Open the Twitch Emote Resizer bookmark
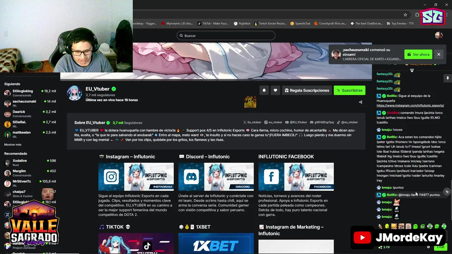The height and width of the screenshot is (254, 452). (270, 24)
